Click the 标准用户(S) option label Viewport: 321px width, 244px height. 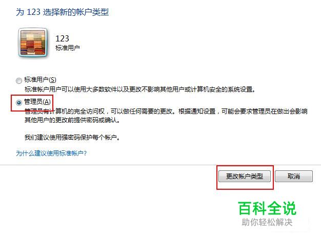pyautogui.click(x=40, y=80)
